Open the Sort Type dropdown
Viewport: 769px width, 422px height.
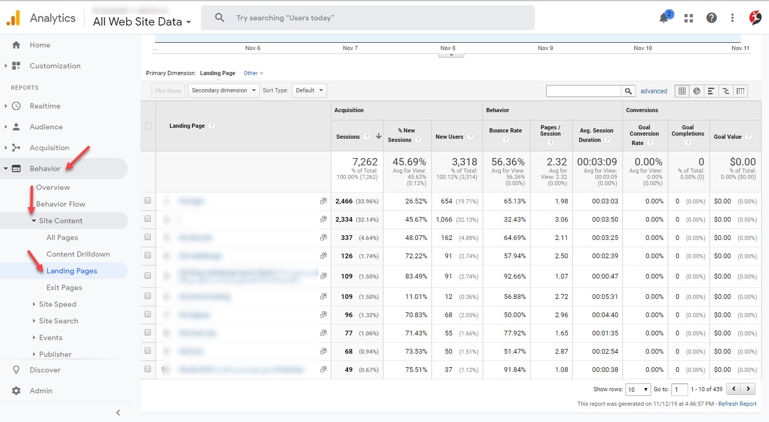(309, 90)
